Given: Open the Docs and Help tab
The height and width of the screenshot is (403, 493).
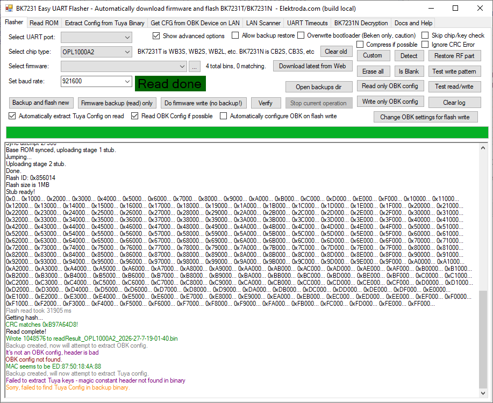Looking at the screenshot, I should click(x=413, y=23).
